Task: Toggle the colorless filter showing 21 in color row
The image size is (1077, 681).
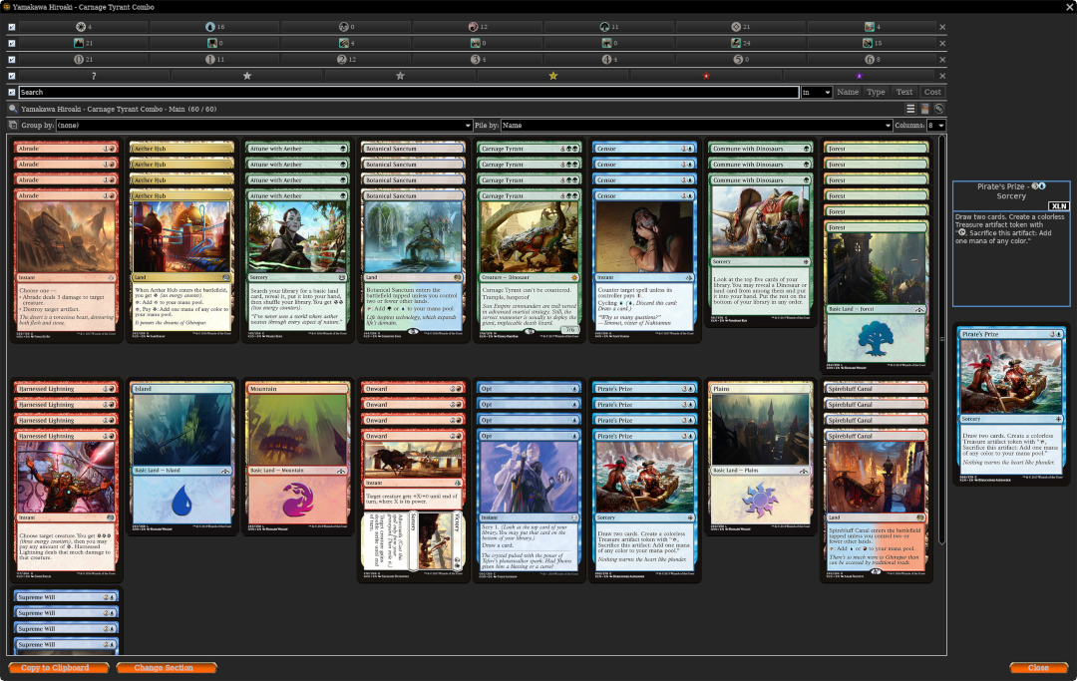Action: pos(740,27)
